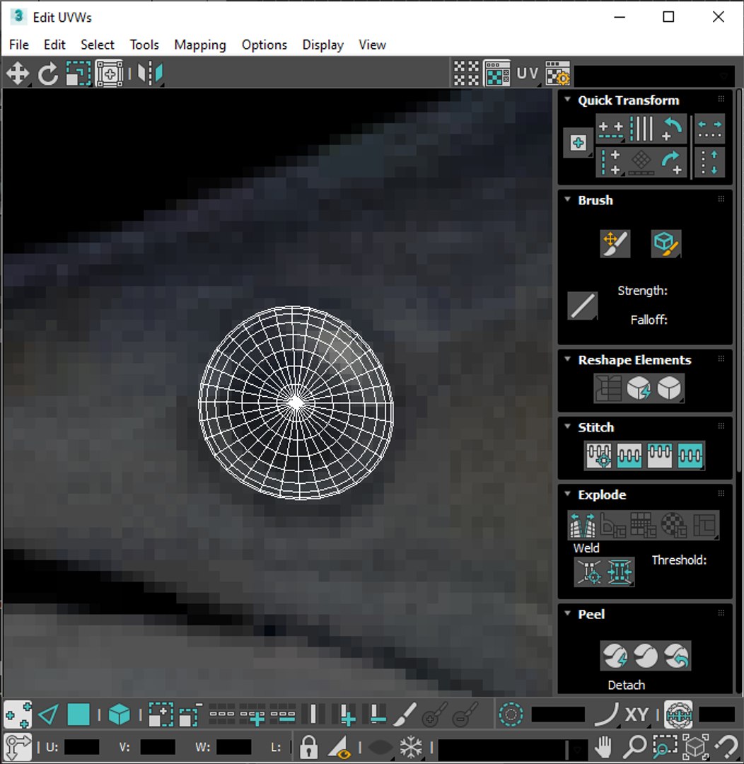Screen dimensions: 744x764
Task: Click Space Horizontally icon
Action: coord(709,129)
